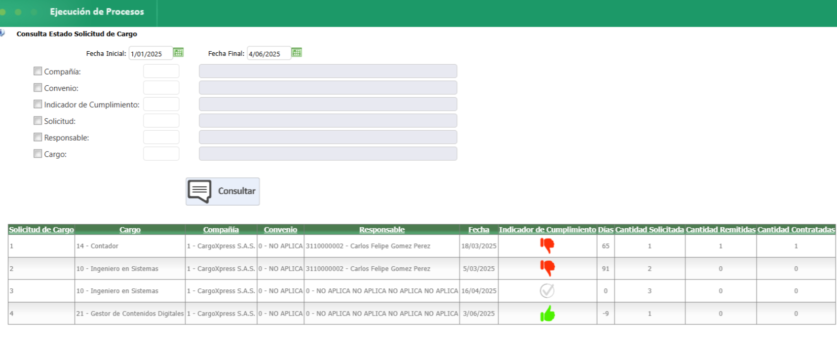Sort table by Solicitud de Cargo header
The width and height of the screenshot is (837, 351).
coord(41,230)
